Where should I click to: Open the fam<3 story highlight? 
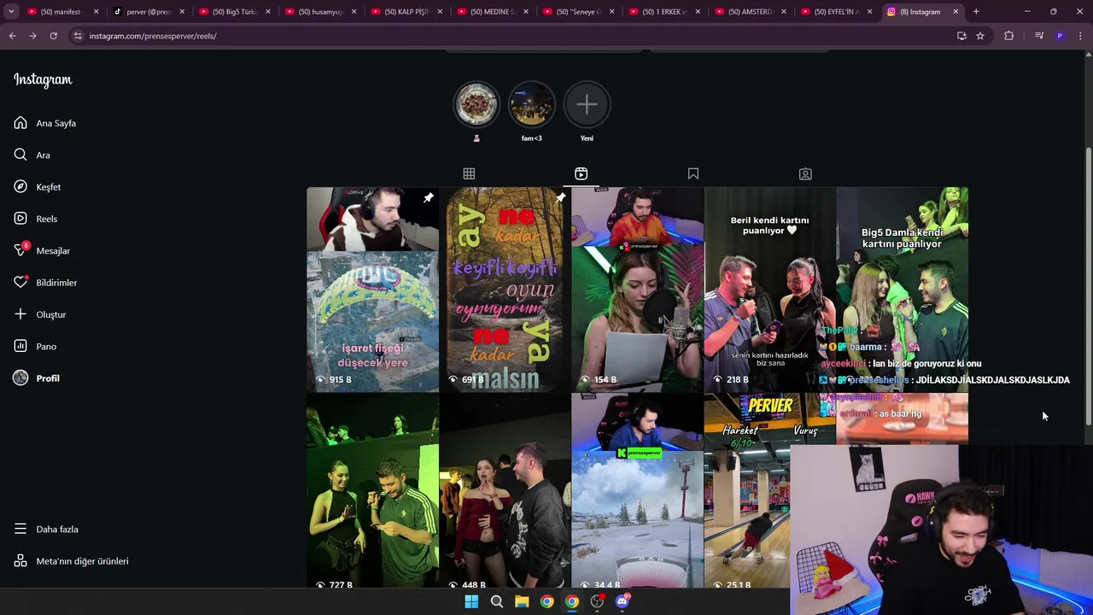click(x=532, y=104)
